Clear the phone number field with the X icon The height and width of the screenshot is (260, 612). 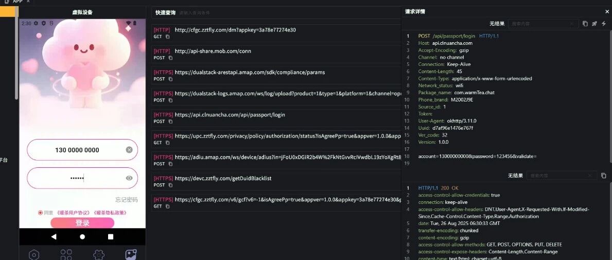pos(129,150)
